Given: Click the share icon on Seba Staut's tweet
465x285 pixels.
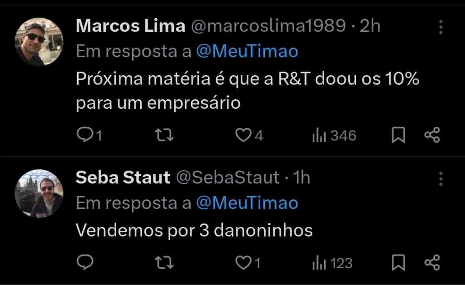Looking at the screenshot, I should click(431, 262).
